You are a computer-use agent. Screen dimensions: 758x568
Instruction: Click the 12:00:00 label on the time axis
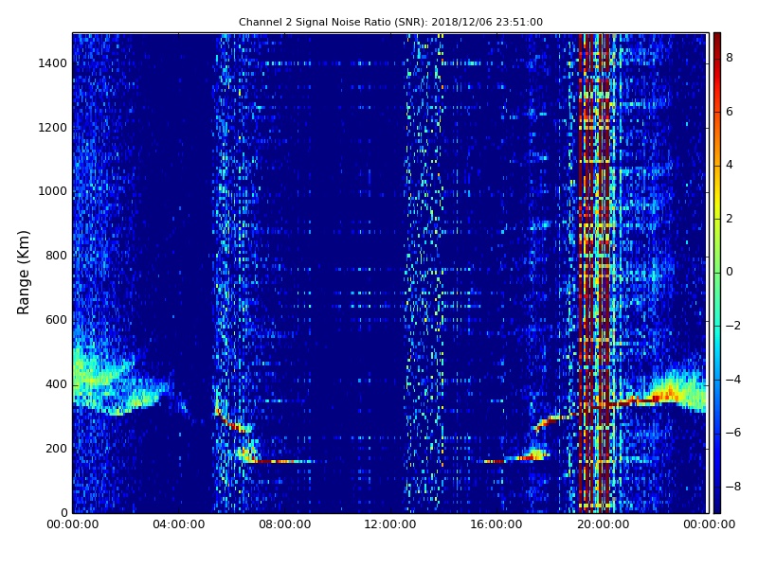click(x=390, y=525)
